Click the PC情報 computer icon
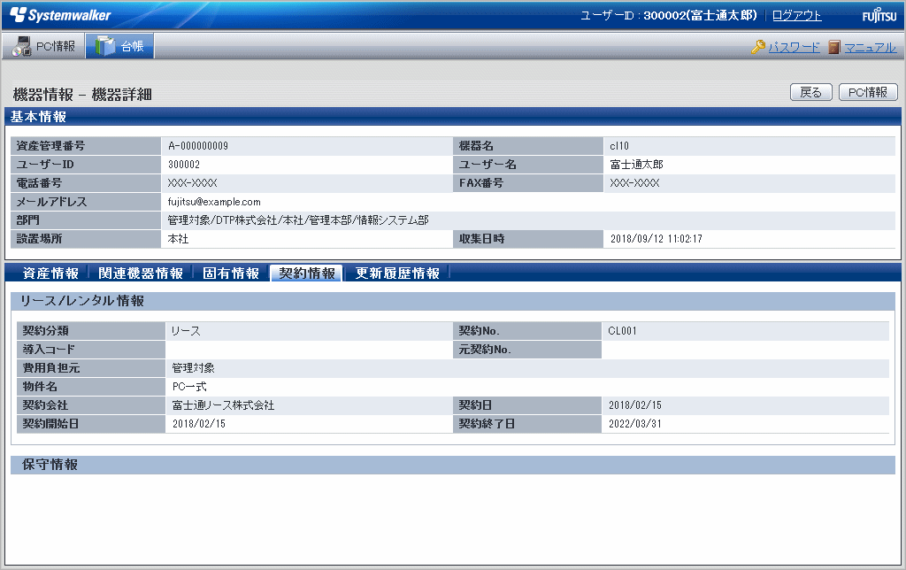 click(x=22, y=47)
